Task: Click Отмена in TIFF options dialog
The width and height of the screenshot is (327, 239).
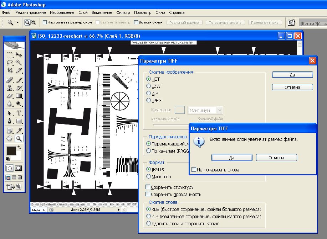Action: click(x=292, y=87)
